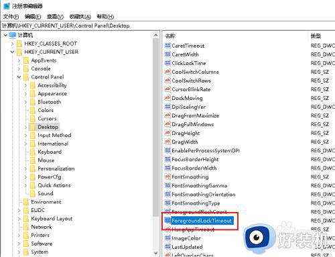Click the Keyboard folder icon
335x257 pixels.
point(33,152)
